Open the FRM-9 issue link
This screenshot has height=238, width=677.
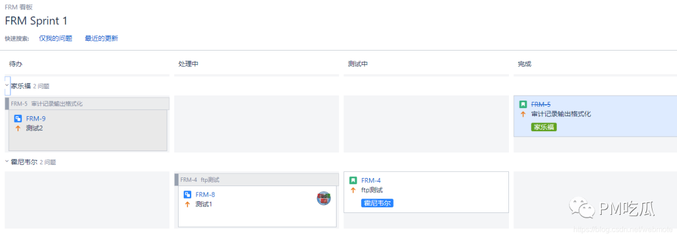(x=36, y=119)
